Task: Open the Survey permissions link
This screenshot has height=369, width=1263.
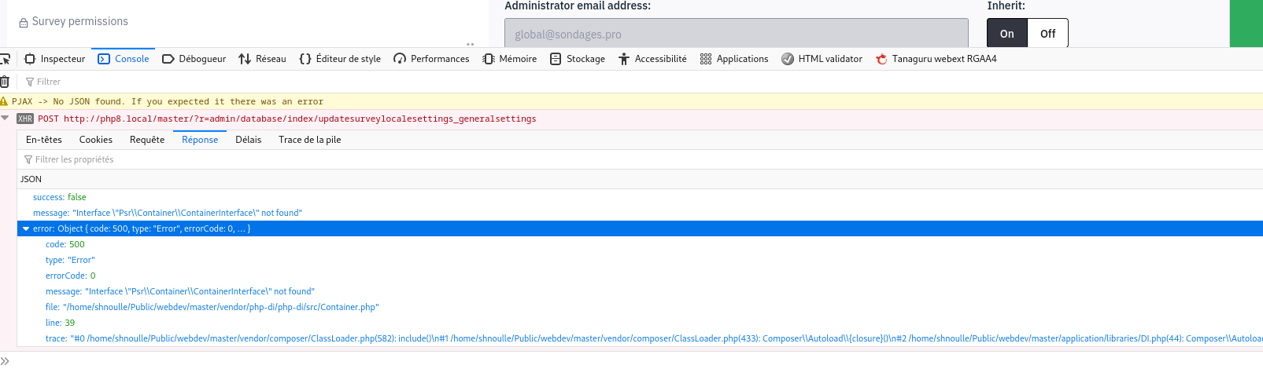Action: (x=79, y=22)
